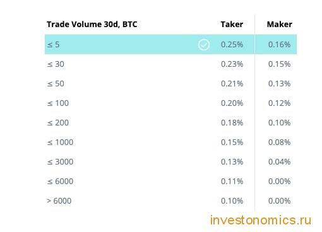Select the ≤ 200 volume tier
This screenshot has width=322, height=232.
click(170, 123)
